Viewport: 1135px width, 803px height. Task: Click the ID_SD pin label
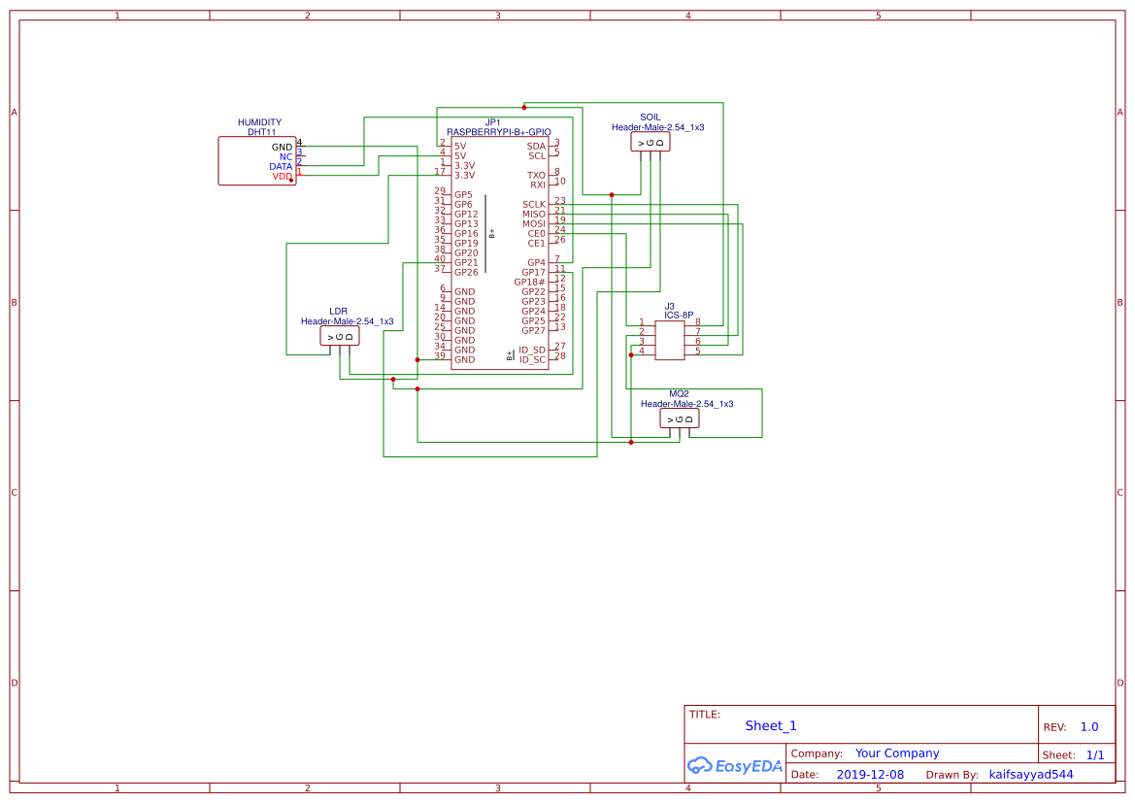coord(532,350)
